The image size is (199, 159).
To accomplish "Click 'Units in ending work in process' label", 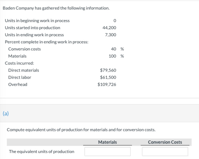I will tap(34, 35).
